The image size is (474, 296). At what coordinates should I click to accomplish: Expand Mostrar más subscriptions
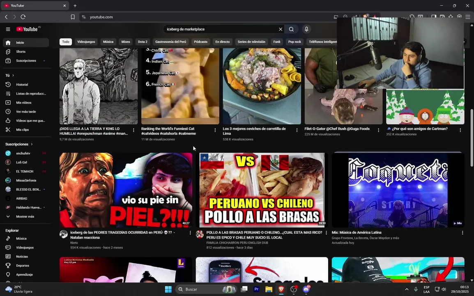click(26, 217)
